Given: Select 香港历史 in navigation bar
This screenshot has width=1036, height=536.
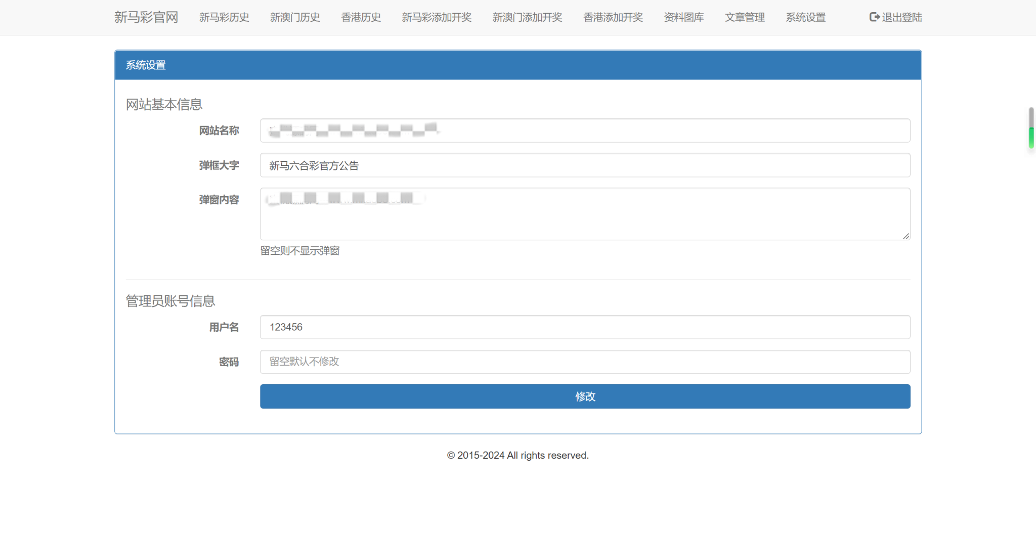Looking at the screenshot, I should (361, 18).
